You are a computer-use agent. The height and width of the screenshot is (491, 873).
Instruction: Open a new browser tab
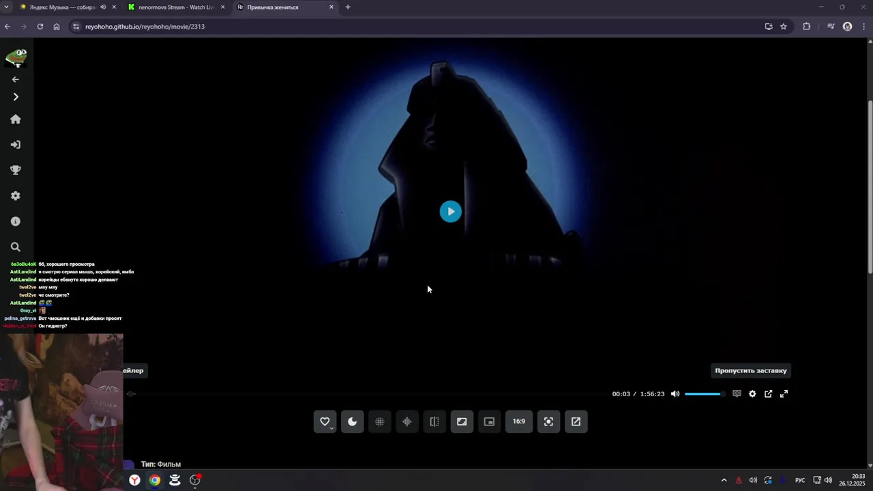tap(348, 7)
